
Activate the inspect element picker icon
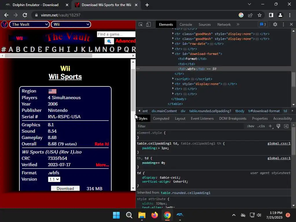click(x=140, y=24)
